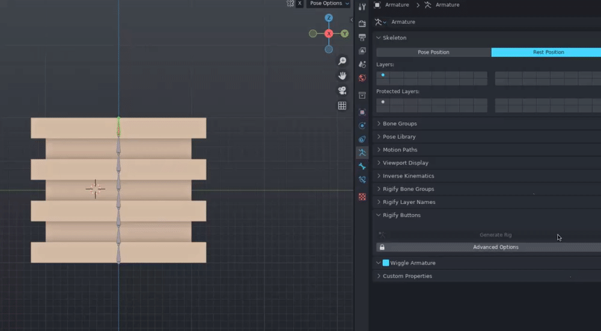Open the Texture properties tab
This screenshot has width=601, height=331.
(x=362, y=197)
